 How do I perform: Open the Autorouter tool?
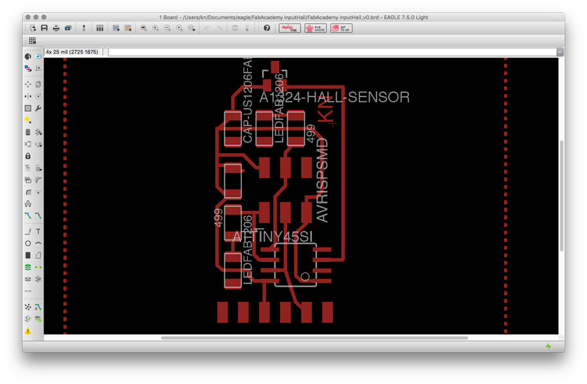click(38, 307)
